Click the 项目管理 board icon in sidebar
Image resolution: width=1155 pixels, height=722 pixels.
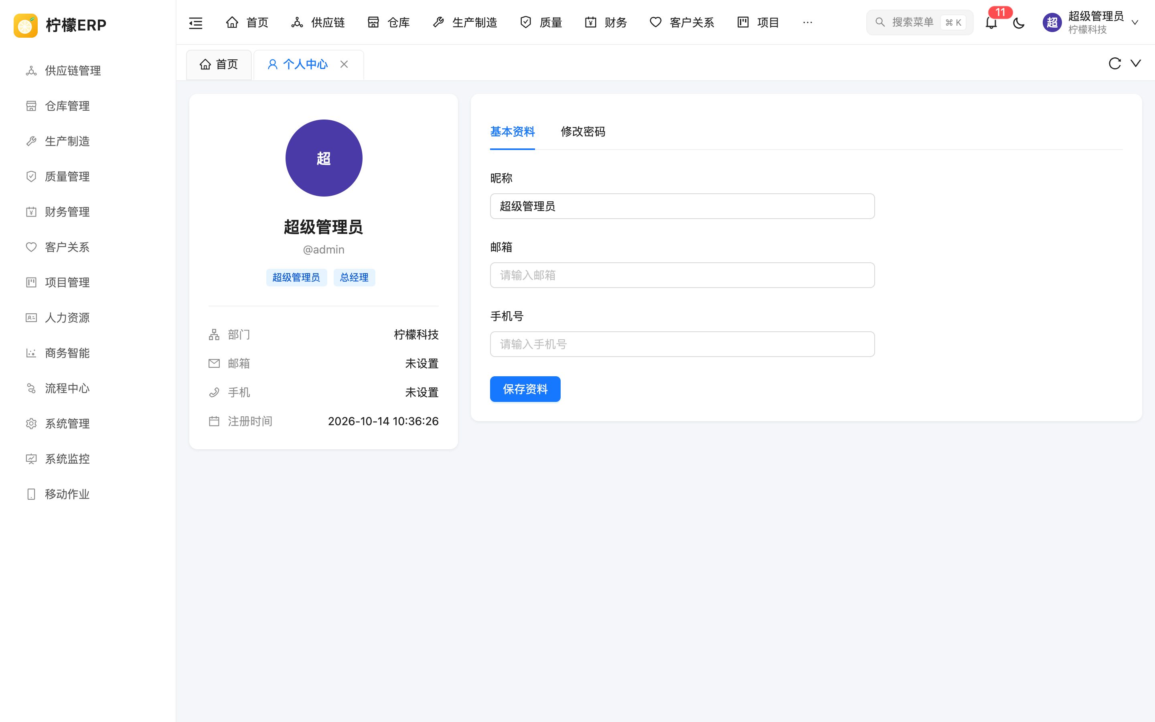(31, 283)
